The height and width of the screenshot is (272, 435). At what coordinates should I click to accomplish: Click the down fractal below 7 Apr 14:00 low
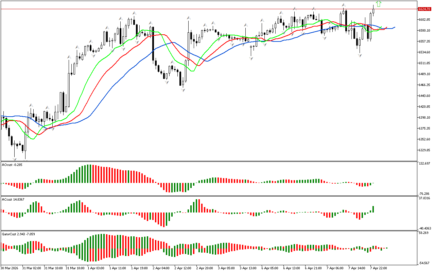point(360,55)
